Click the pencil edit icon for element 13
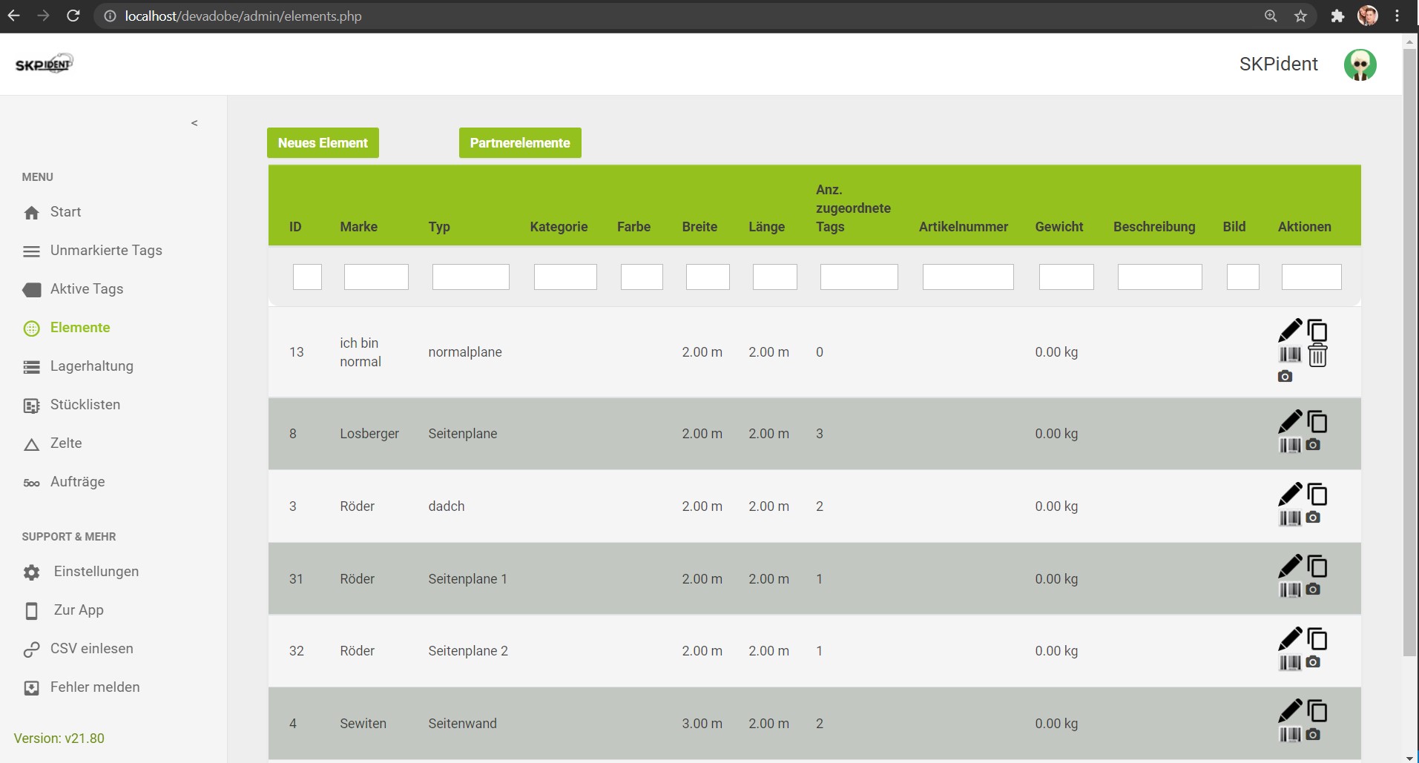This screenshot has width=1419, height=763. click(x=1290, y=330)
